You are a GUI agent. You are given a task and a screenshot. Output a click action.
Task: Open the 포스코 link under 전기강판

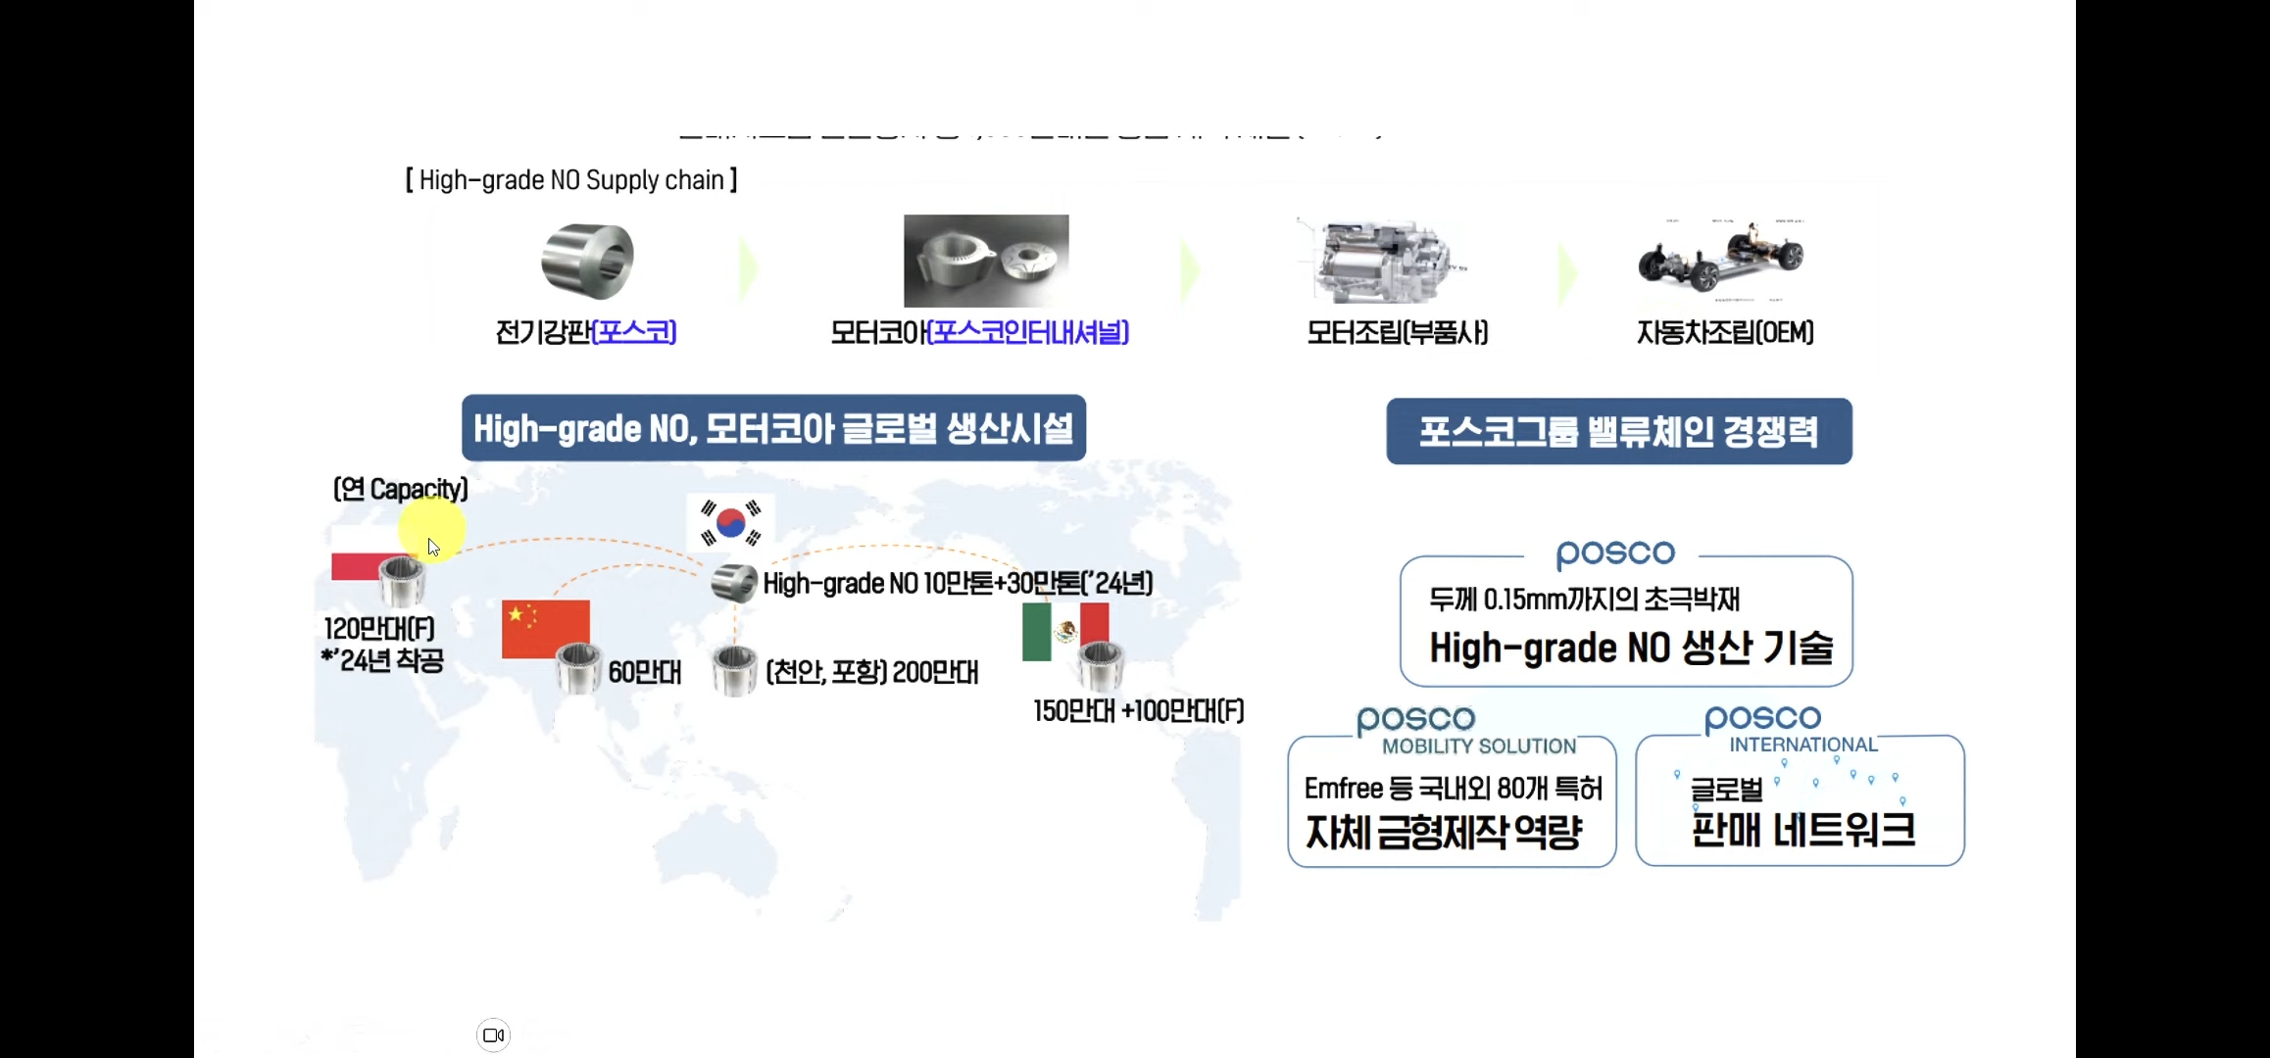[x=635, y=332]
